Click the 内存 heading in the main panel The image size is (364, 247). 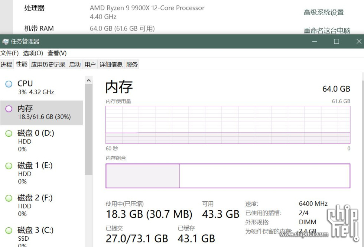click(119, 87)
